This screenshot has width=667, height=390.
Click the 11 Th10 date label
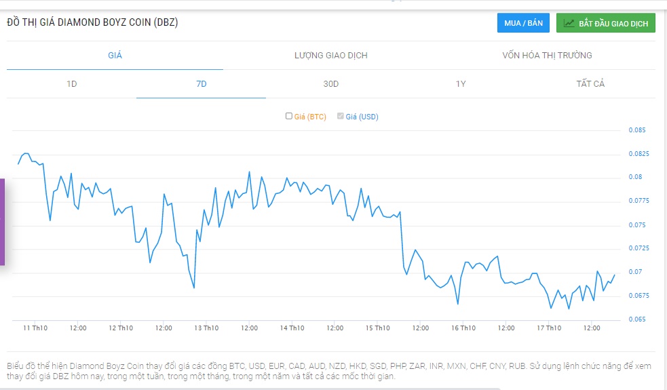[x=35, y=328]
